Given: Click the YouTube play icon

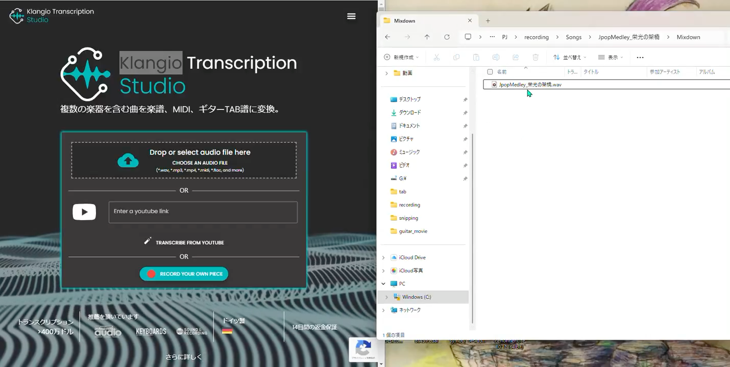Looking at the screenshot, I should tap(84, 212).
